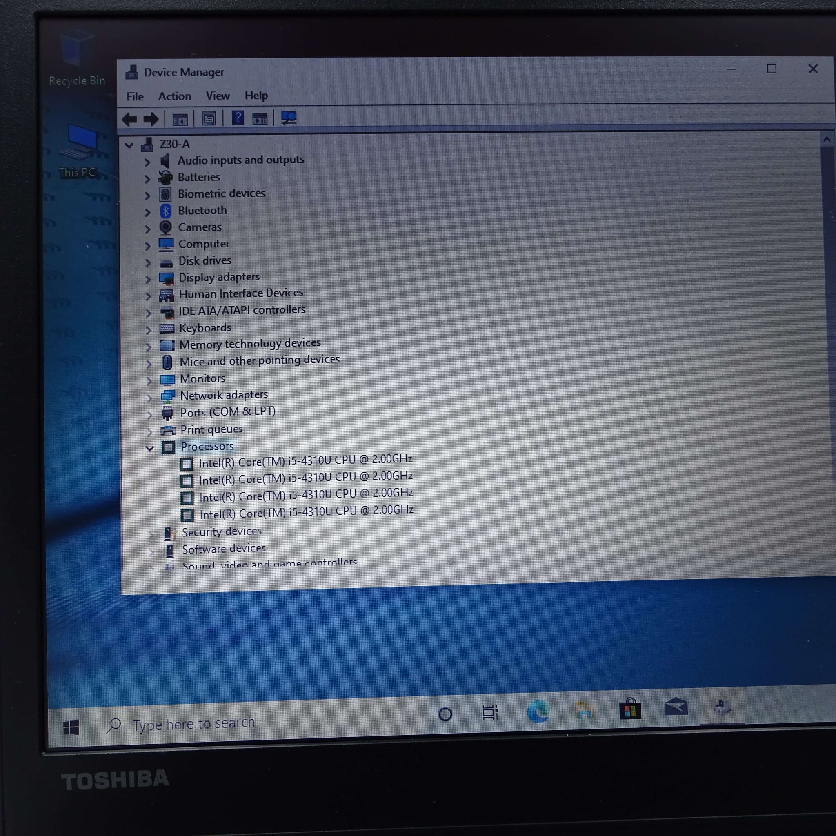
Task: Click Scan for hardware changes monitor icon
Action: pos(289,118)
